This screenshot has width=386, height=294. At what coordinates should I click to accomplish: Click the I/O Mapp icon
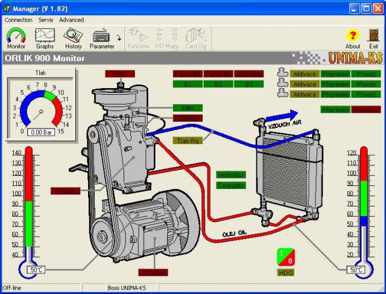point(167,38)
